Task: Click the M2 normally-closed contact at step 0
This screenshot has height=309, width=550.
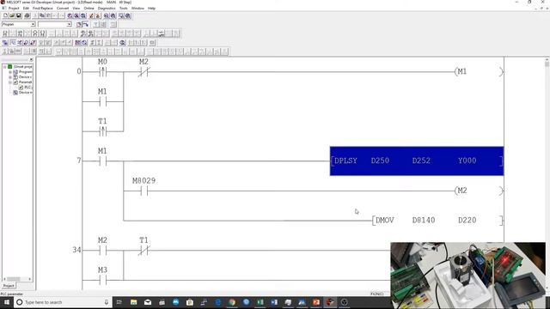Action: pos(144,72)
